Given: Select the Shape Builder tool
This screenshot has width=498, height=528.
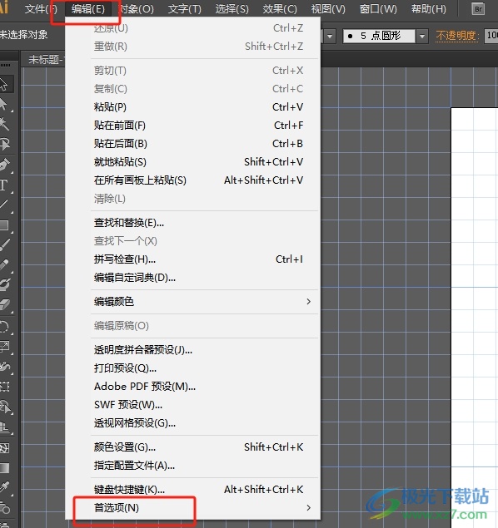Looking at the screenshot, I should (5, 407).
